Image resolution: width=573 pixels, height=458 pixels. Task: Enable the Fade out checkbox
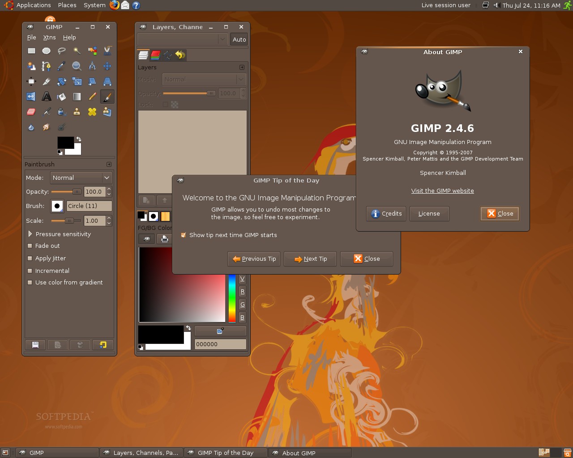pos(30,246)
